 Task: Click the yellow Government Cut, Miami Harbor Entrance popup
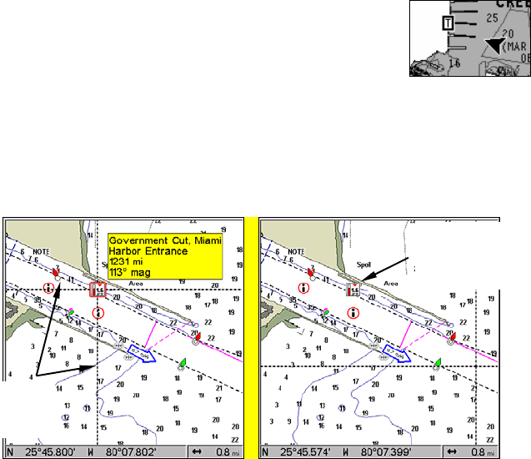pos(165,256)
